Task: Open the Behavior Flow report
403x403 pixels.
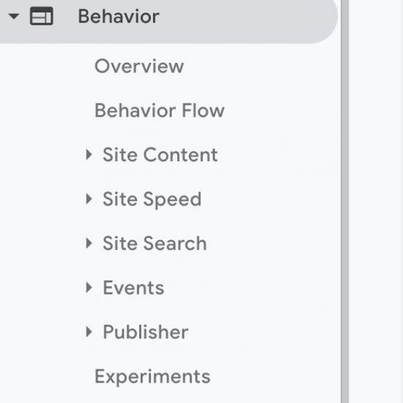Action: [159, 111]
